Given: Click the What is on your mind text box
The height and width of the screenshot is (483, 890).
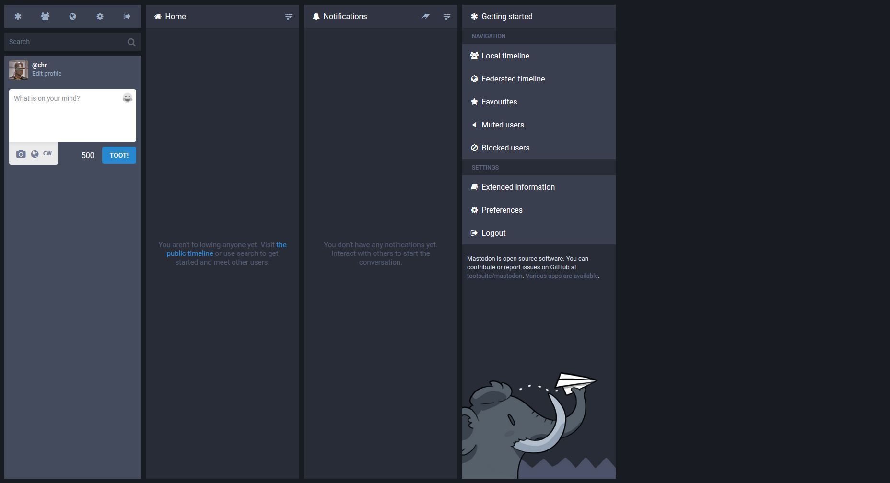Looking at the screenshot, I should pos(72,115).
